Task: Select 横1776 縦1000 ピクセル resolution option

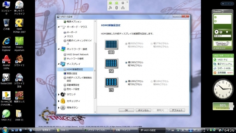Action: 152,44
